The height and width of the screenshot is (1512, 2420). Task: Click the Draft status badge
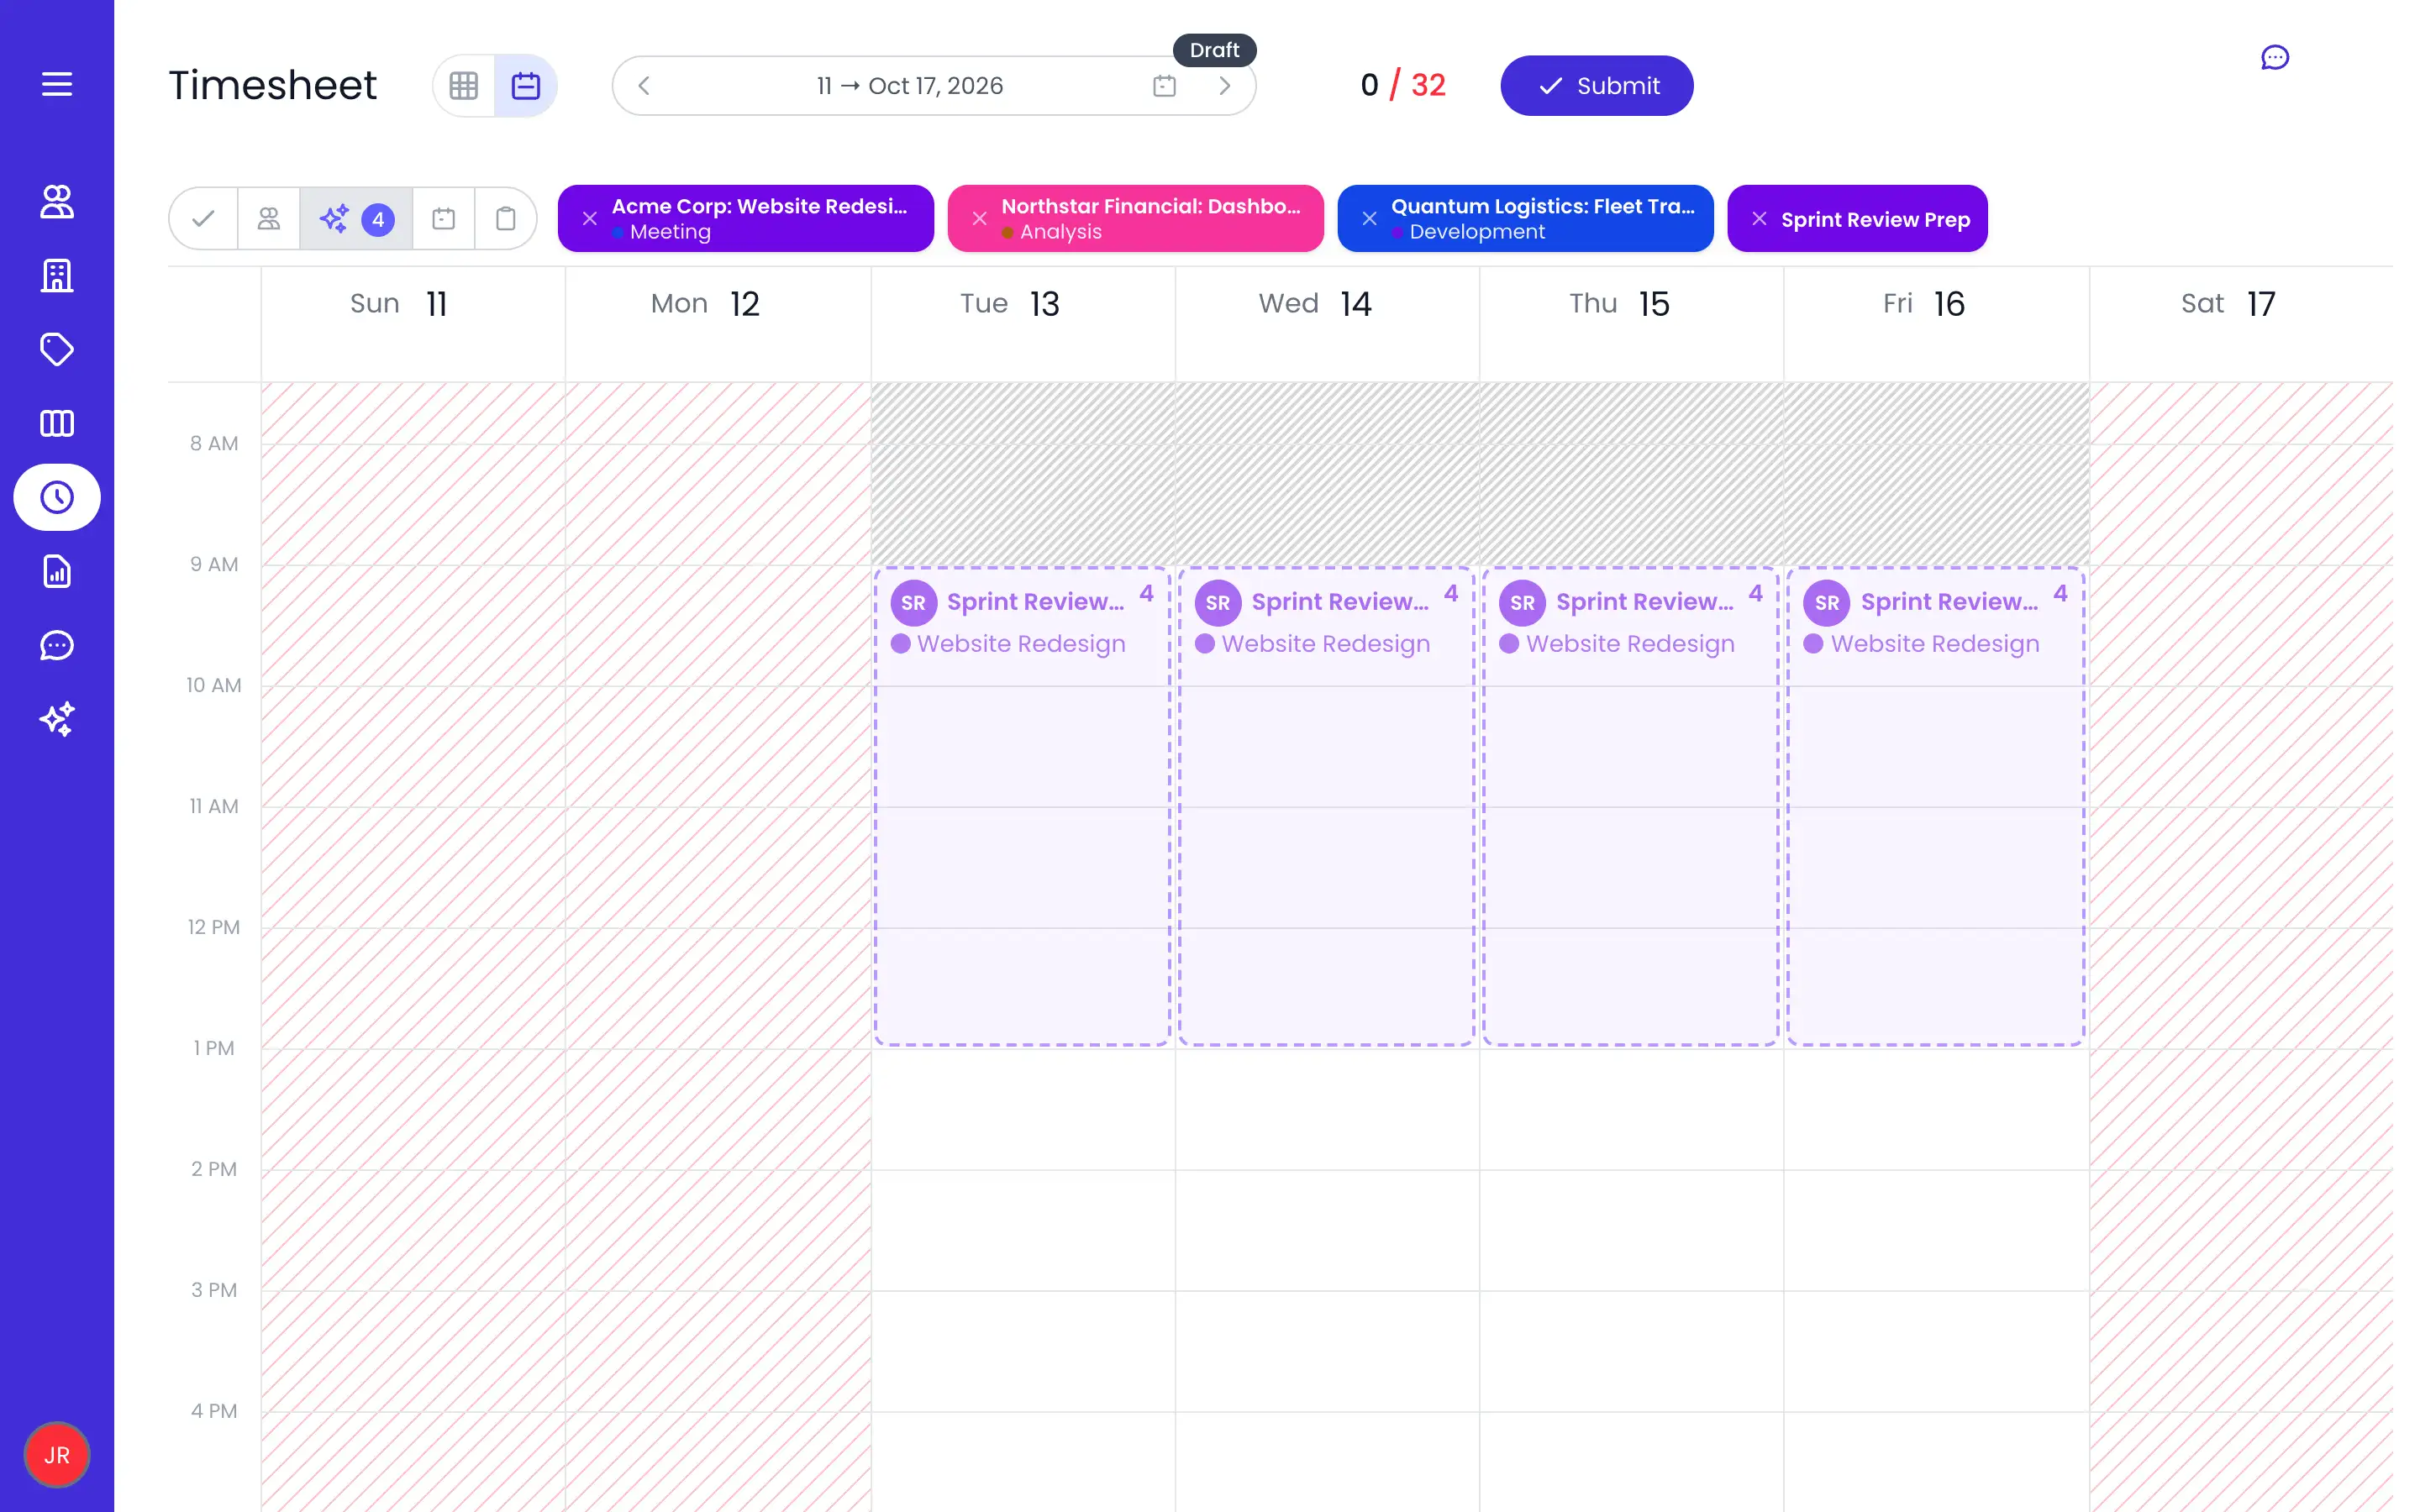(1214, 50)
